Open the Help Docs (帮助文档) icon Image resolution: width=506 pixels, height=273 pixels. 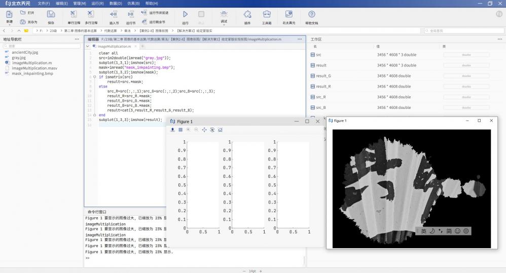[312, 15]
